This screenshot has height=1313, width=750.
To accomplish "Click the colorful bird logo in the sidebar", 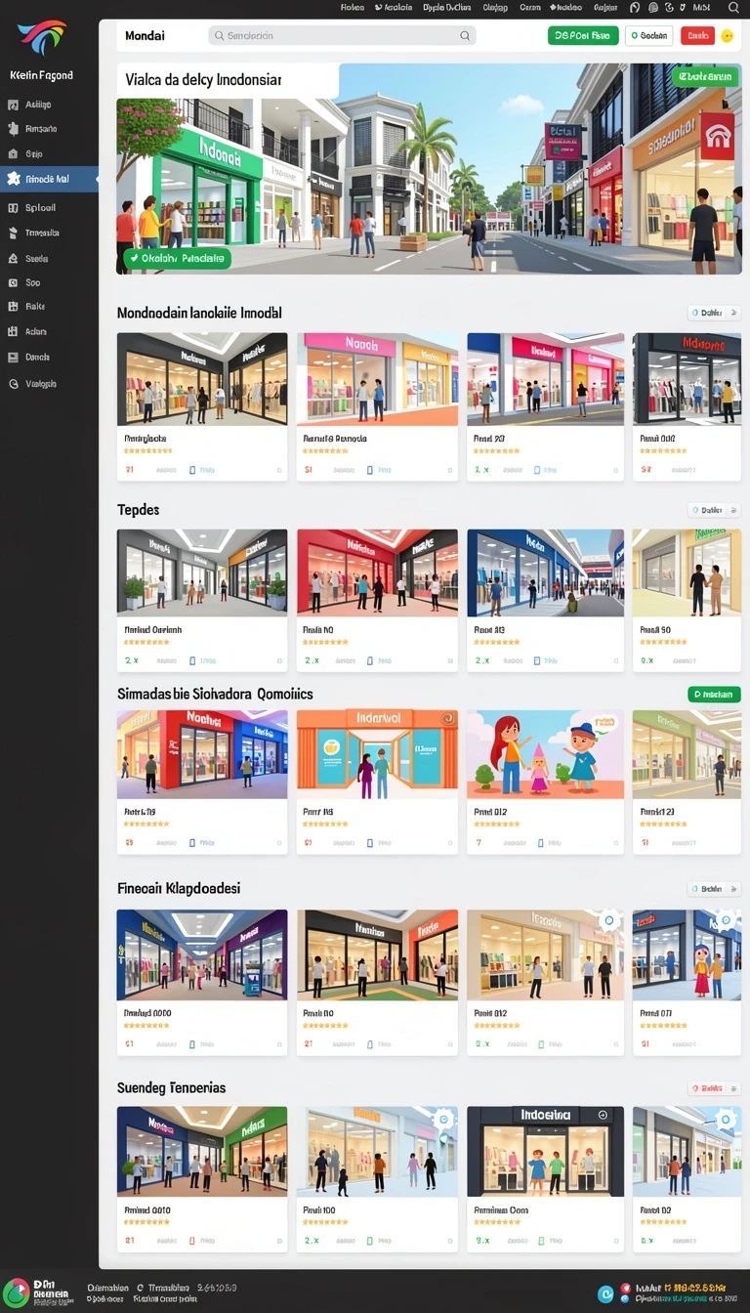I will 42,38.
